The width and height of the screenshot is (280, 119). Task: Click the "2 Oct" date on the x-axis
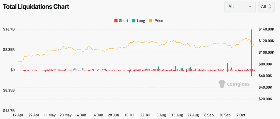click(x=241, y=115)
